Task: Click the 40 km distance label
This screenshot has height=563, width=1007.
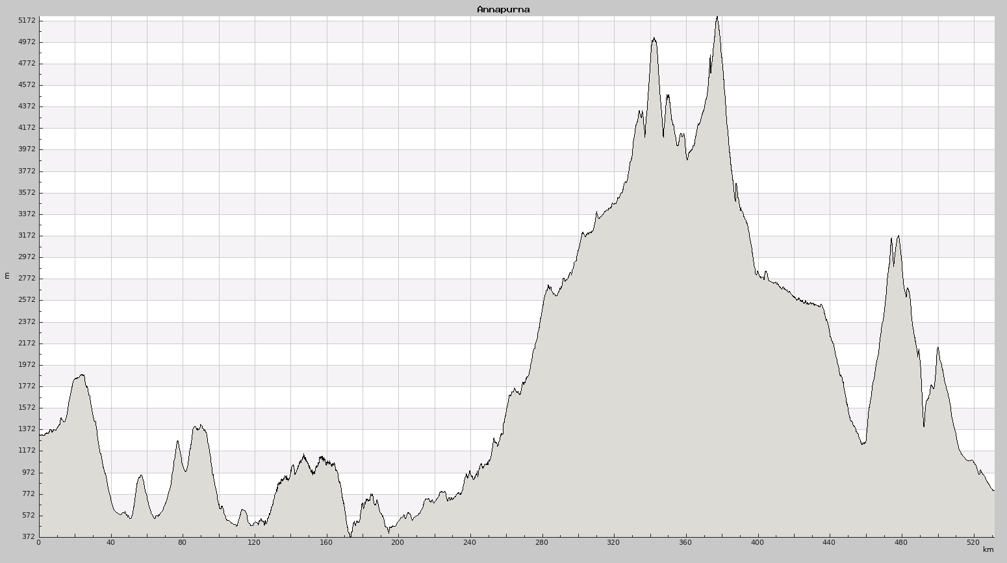Action: click(x=110, y=542)
